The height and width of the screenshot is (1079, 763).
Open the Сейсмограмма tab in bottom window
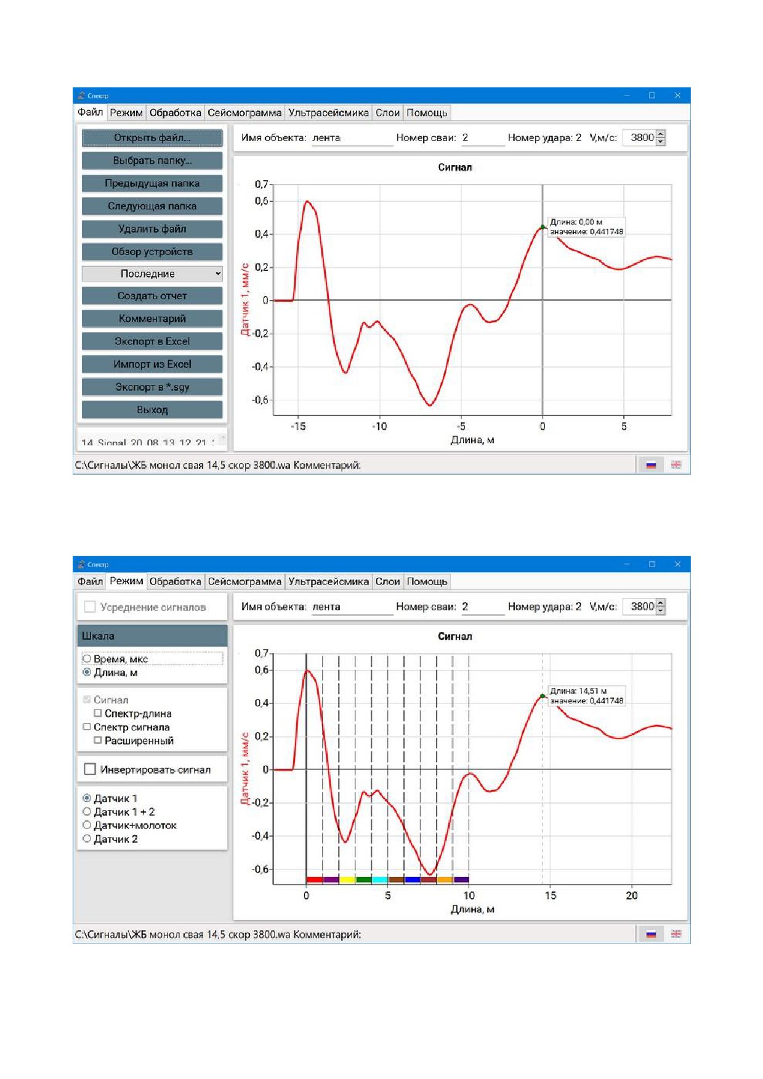244,581
